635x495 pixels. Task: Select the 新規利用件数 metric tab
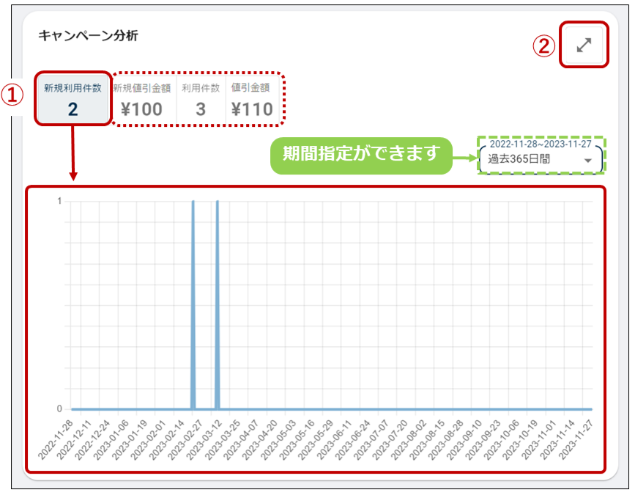click(73, 98)
